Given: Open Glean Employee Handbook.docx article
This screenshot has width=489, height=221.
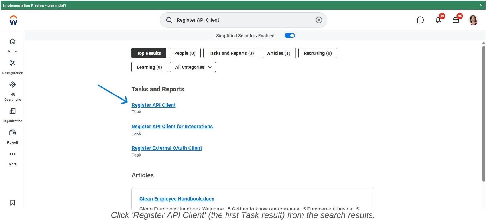Looking at the screenshot, I should [x=177, y=199].
